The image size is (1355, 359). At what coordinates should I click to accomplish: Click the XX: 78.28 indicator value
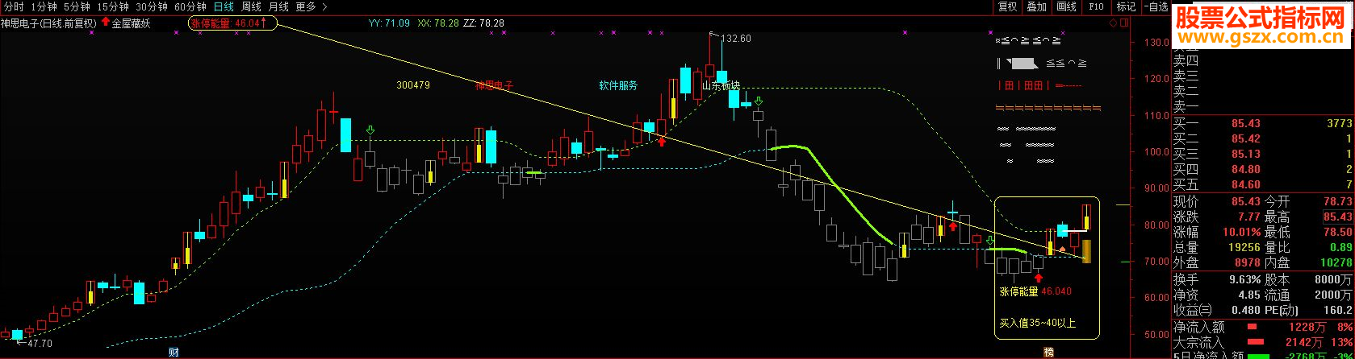(438, 23)
